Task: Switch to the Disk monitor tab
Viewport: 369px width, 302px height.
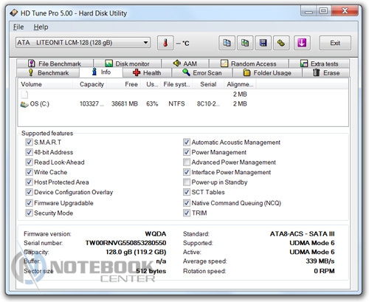Action: point(127,64)
